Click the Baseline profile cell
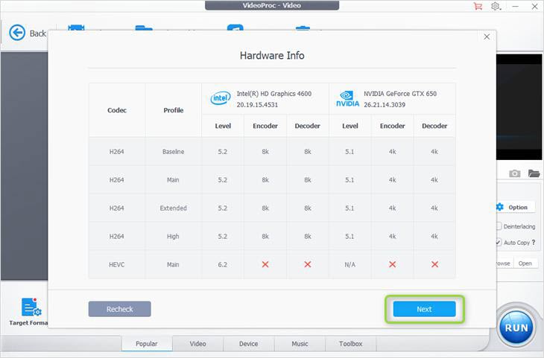This screenshot has height=358, width=544. pos(173,151)
